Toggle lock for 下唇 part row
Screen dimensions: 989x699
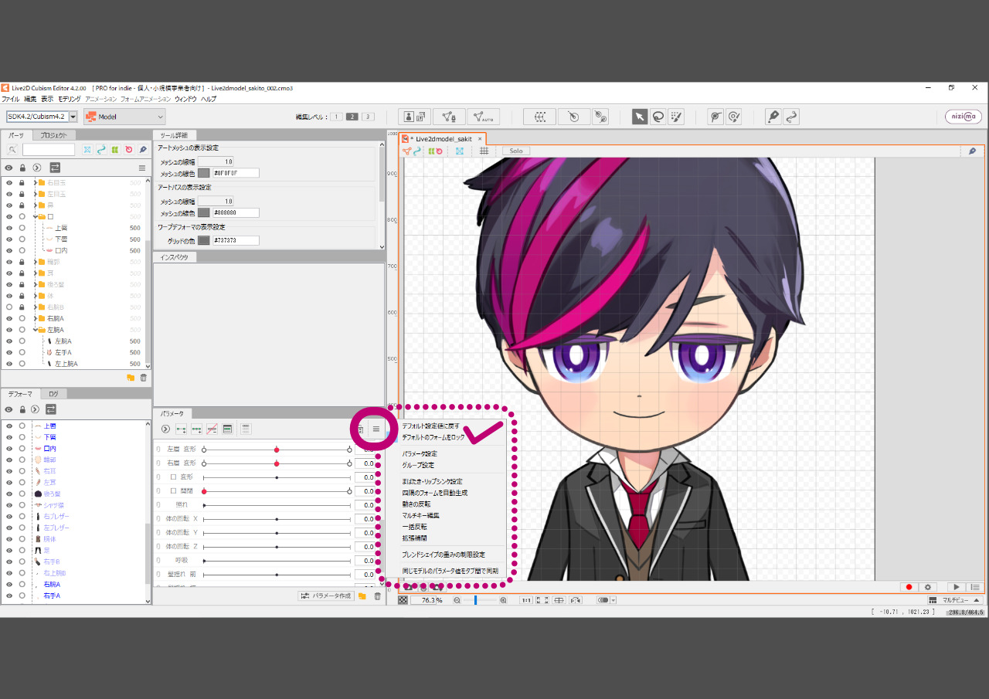(x=22, y=239)
